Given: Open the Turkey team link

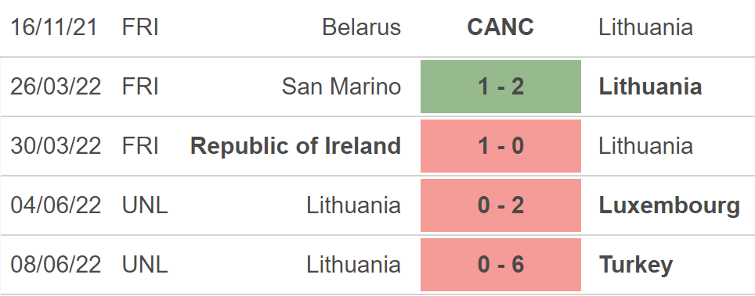Looking at the screenshot, I should [636, 266].
